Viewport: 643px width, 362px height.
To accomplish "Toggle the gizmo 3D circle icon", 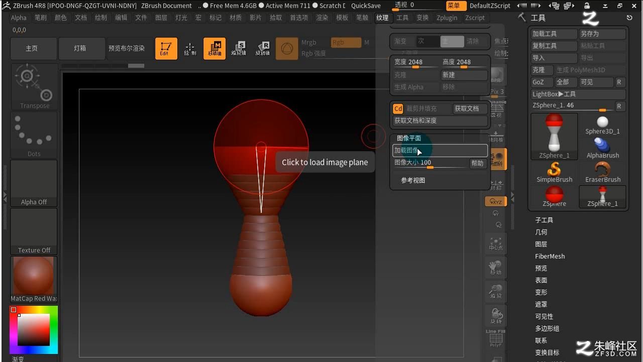I will (287, 48).
